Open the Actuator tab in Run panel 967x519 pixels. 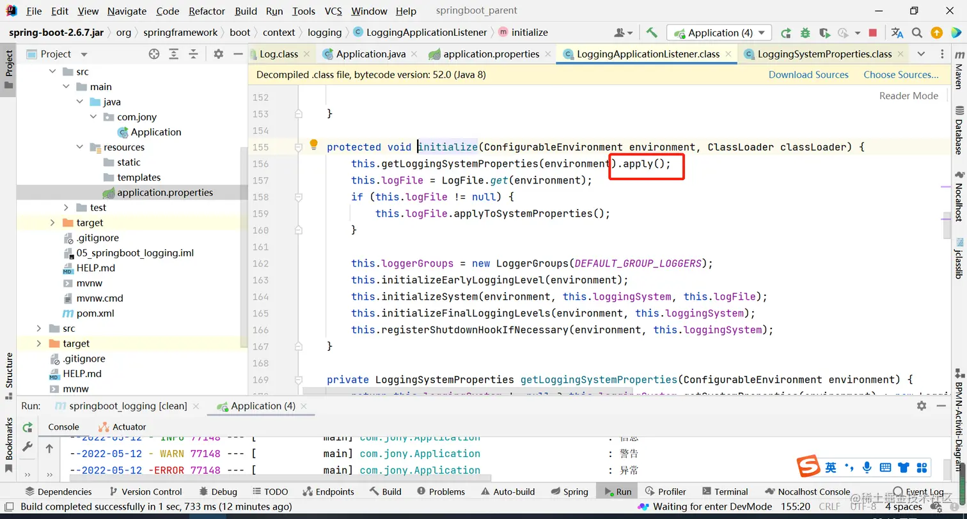(x=123, y=427)
